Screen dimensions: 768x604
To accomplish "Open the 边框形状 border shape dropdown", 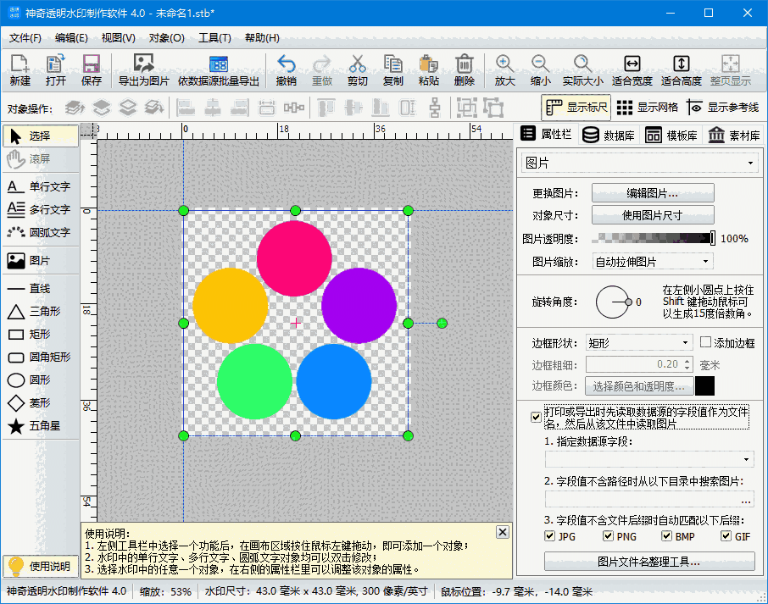I will (x=638, y=341).
